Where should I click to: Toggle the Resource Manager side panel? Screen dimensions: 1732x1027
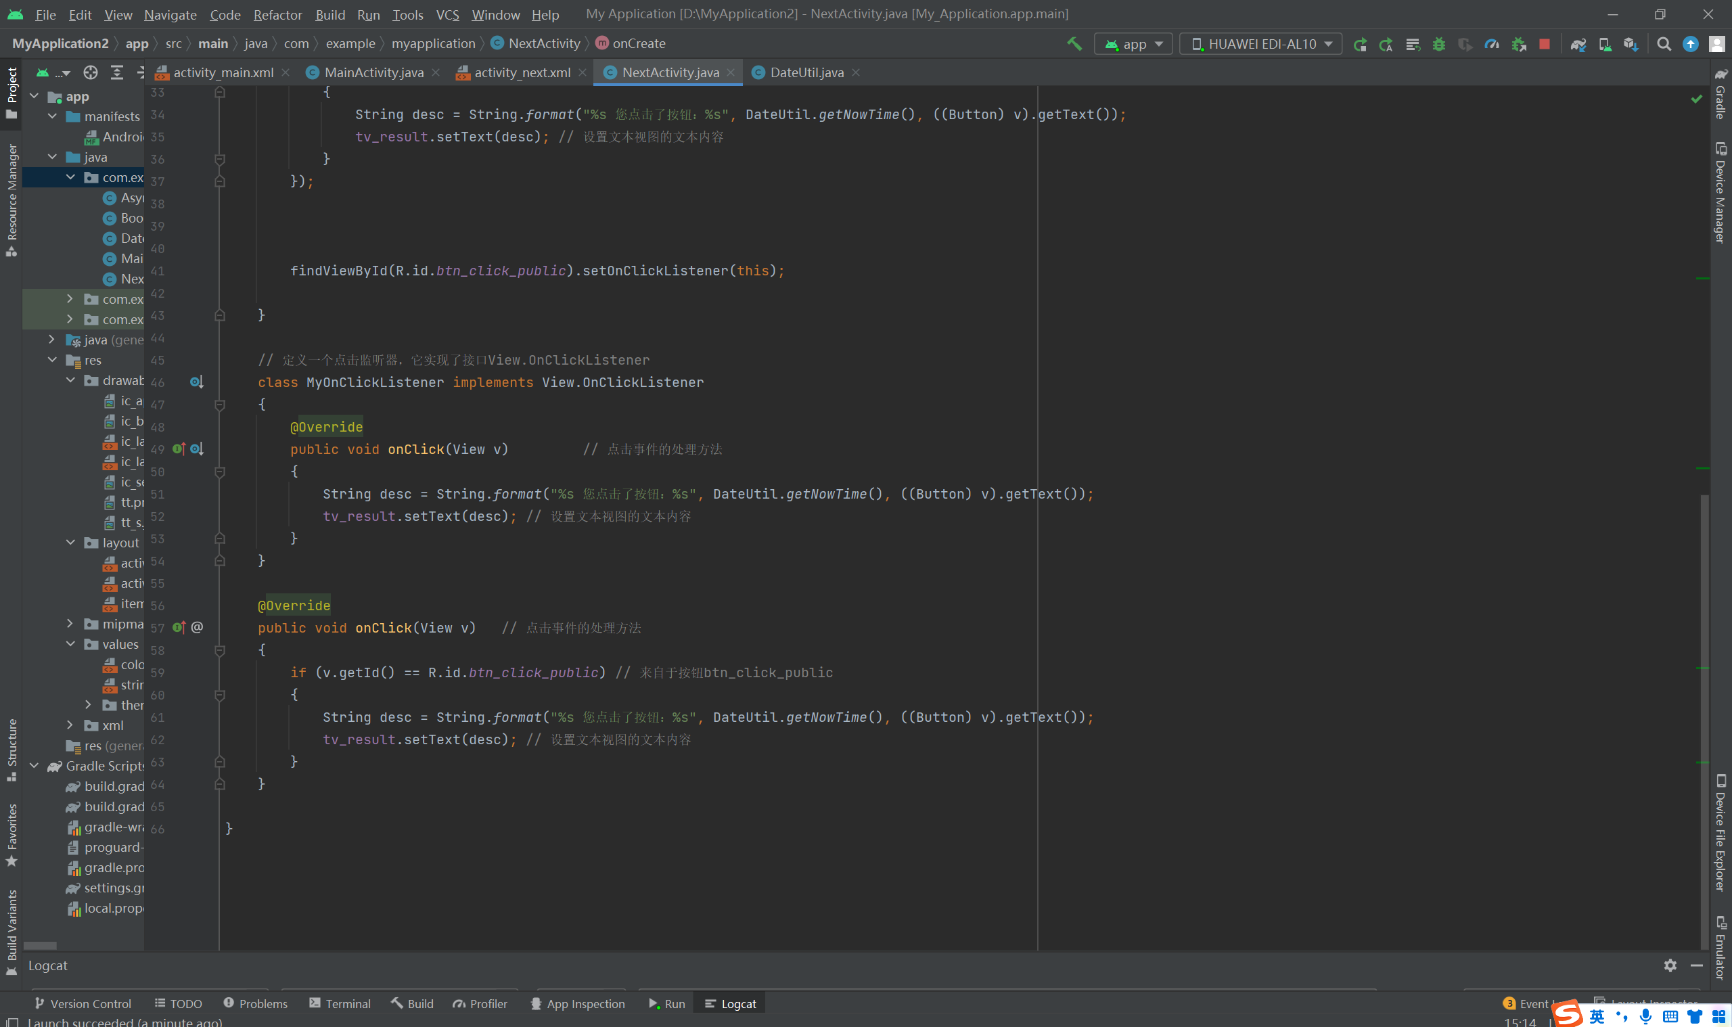click(12, 200)
